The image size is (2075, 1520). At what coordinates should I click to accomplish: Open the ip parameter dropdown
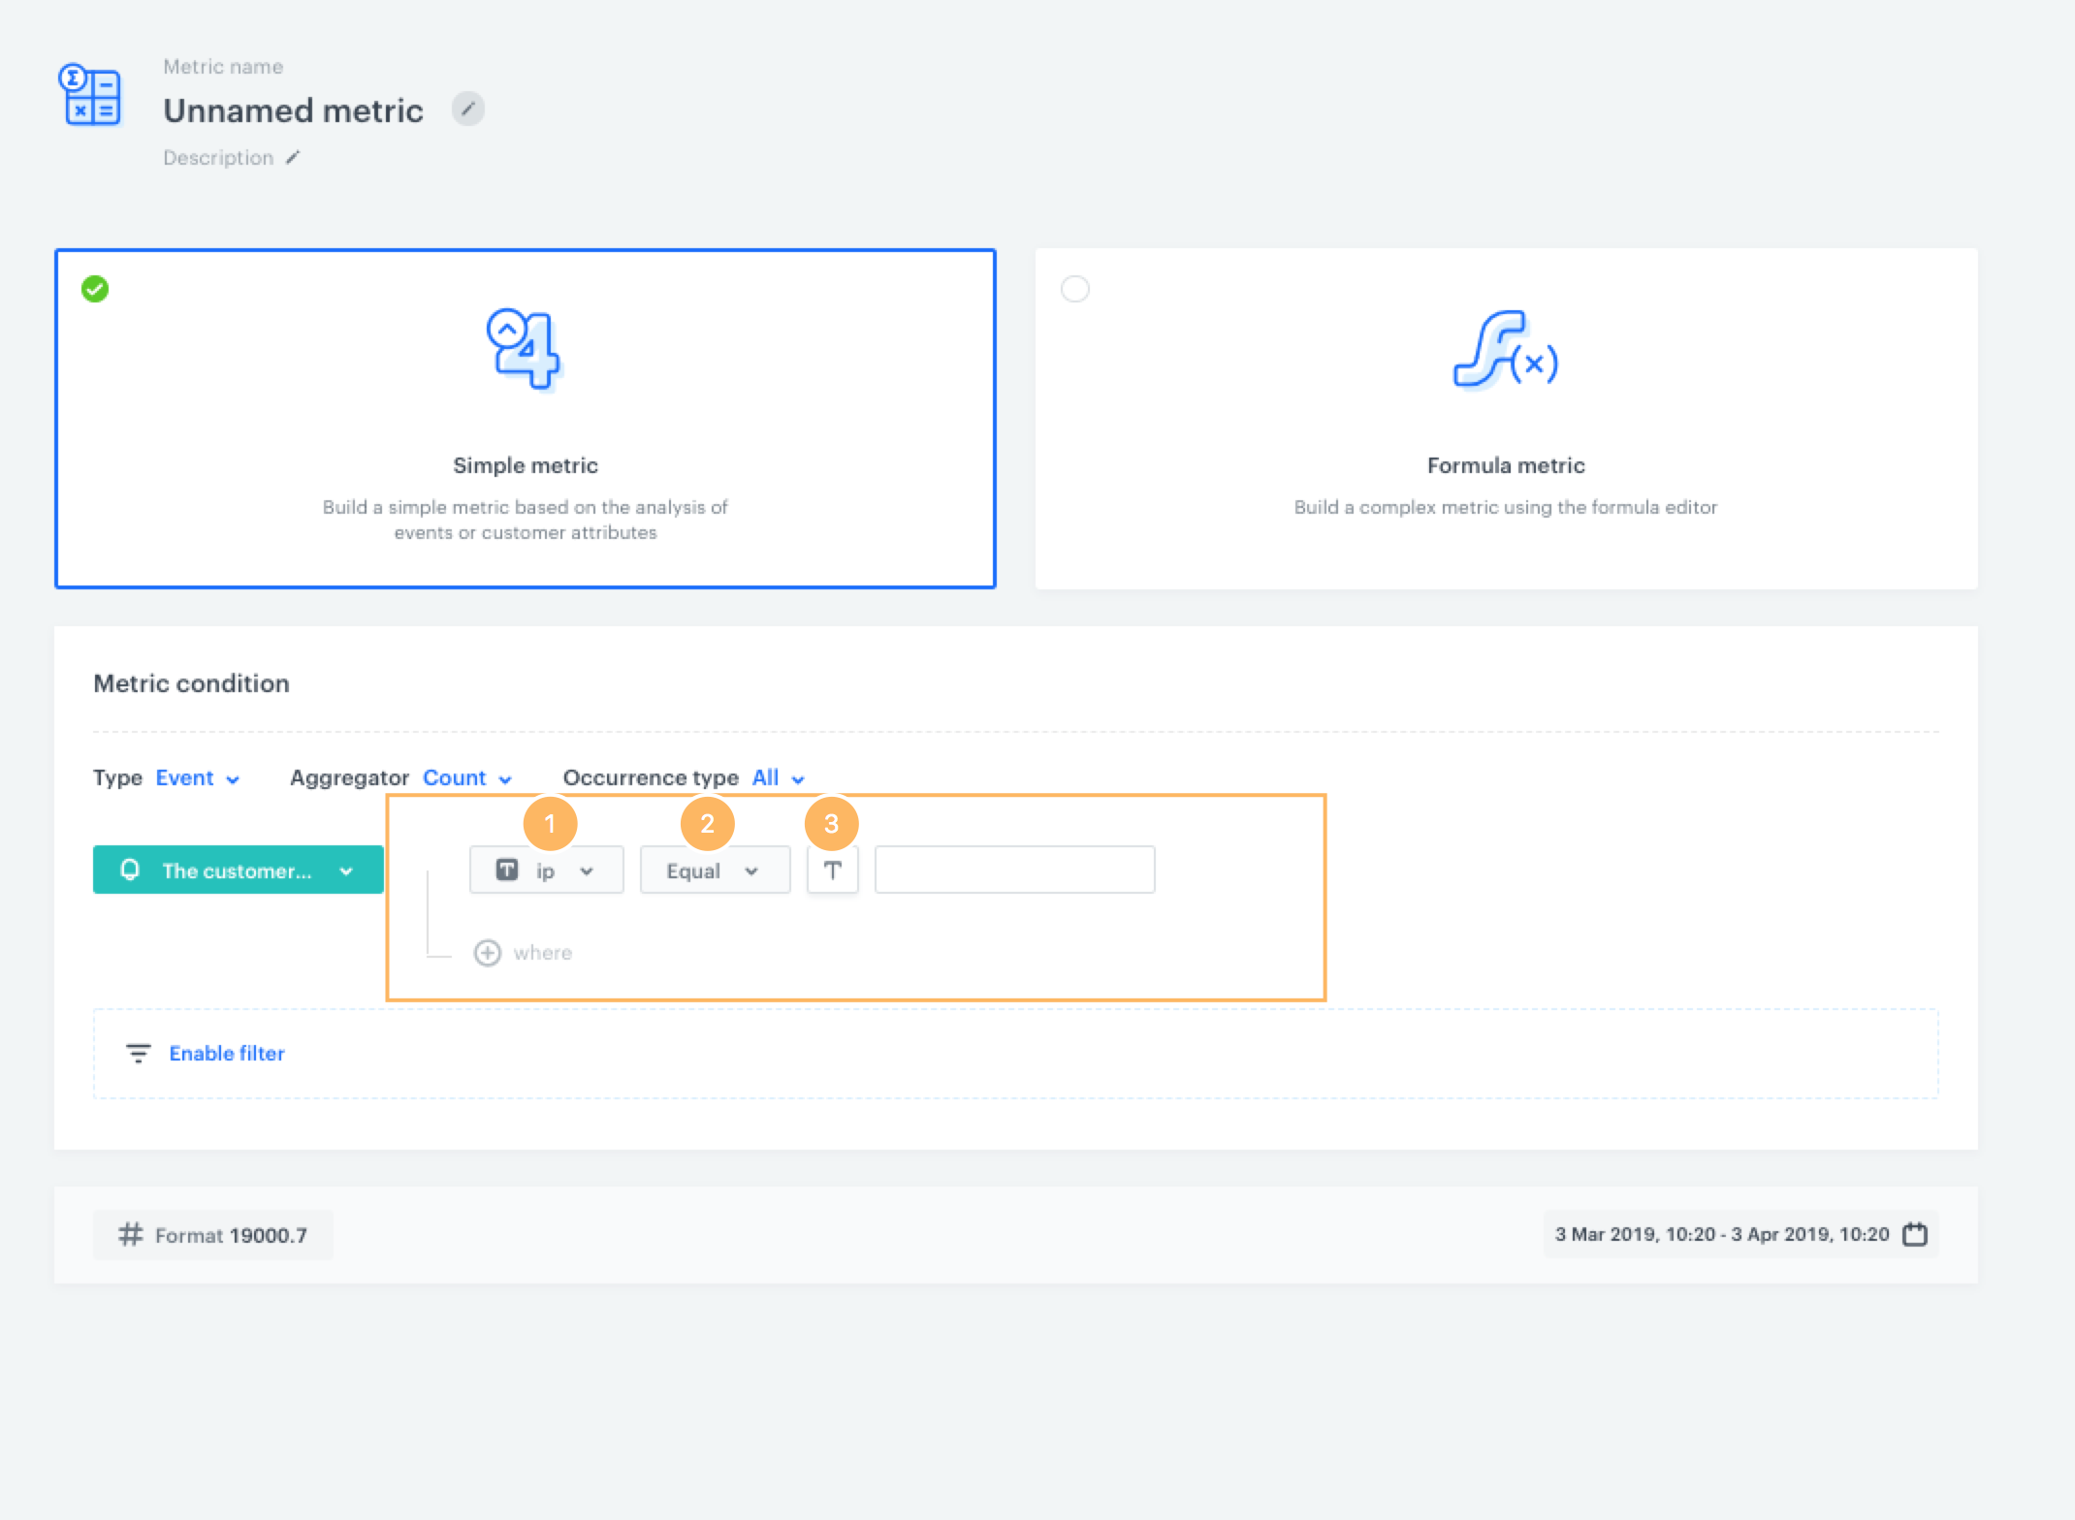click(x=546, y=871)
